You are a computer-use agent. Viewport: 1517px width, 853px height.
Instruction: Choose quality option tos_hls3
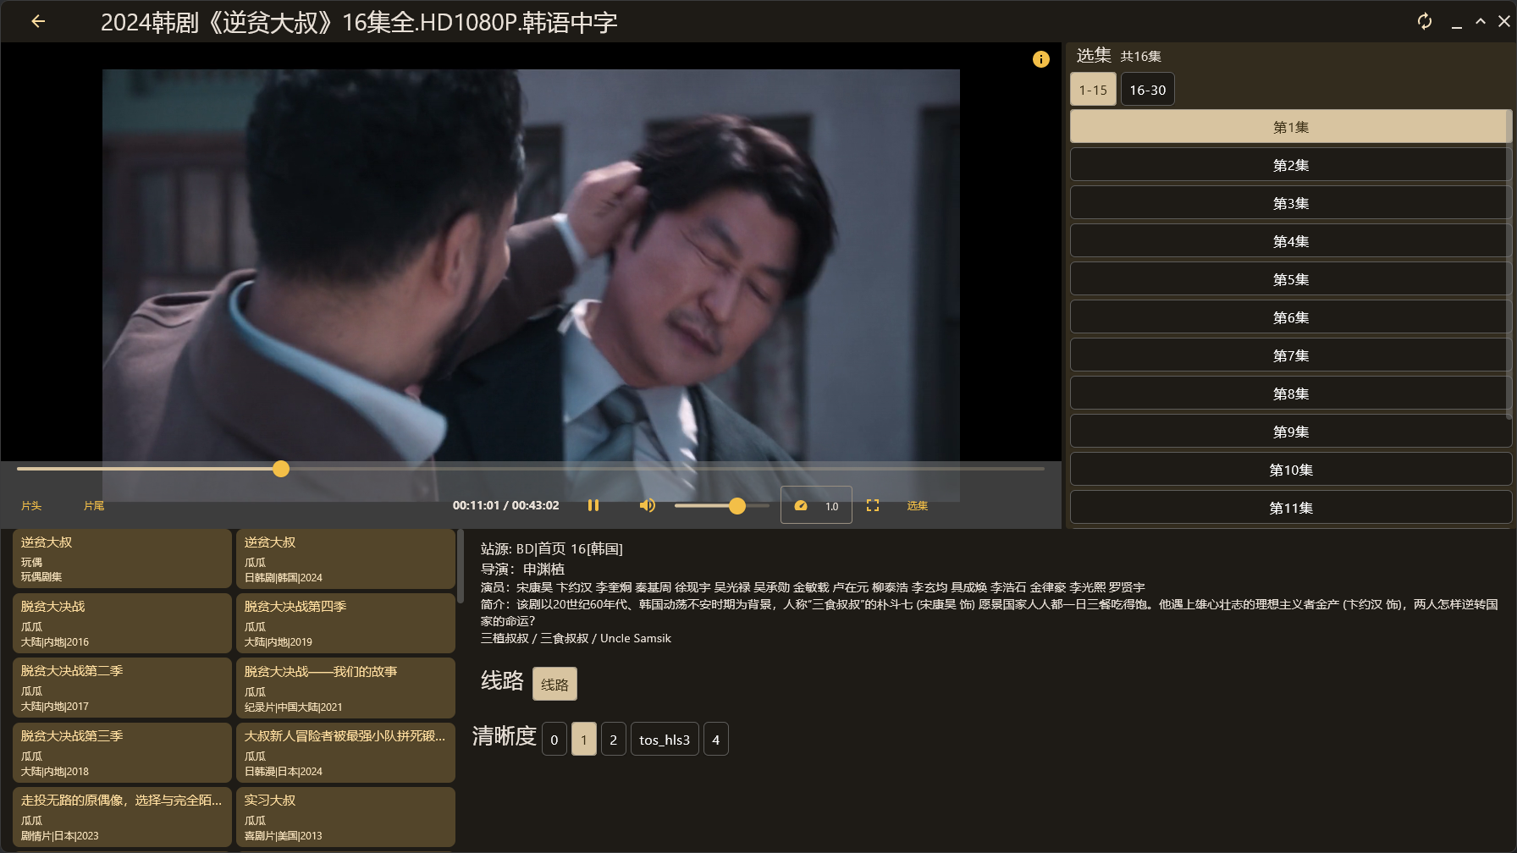pos(665,739)
